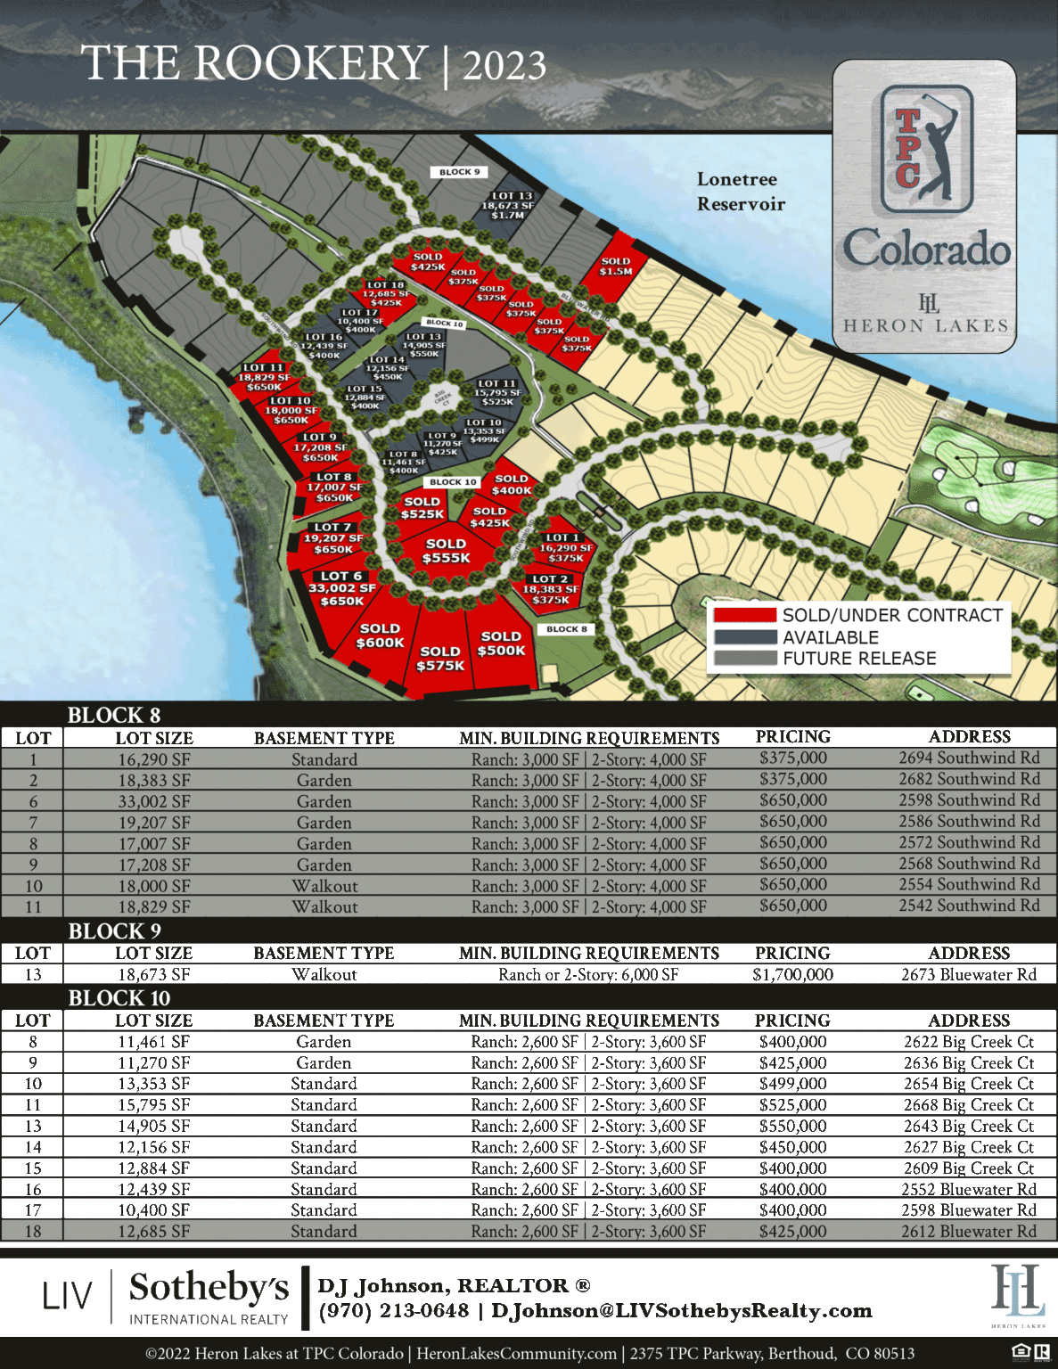Collapse the BLOCK 9 section header
This screenshot has height=1369, width=1058.
tap(115, 930)
